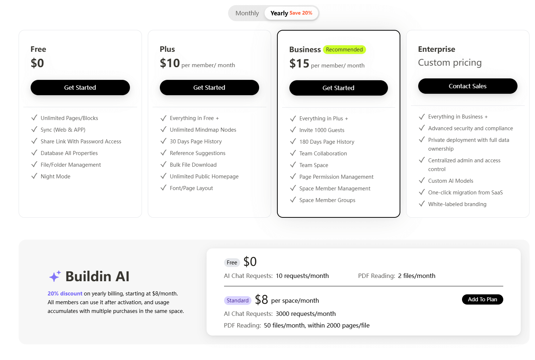
Task: Open the 20% discount link
Action: click(x=65, y=293)
